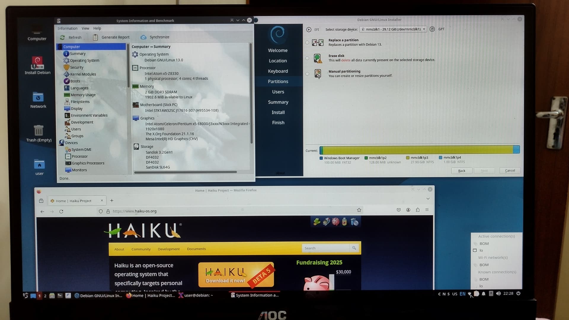Viewport: 569px width, 320px height.
Task: Open the Community menu on Haiku site
Action: click(141, 249)
